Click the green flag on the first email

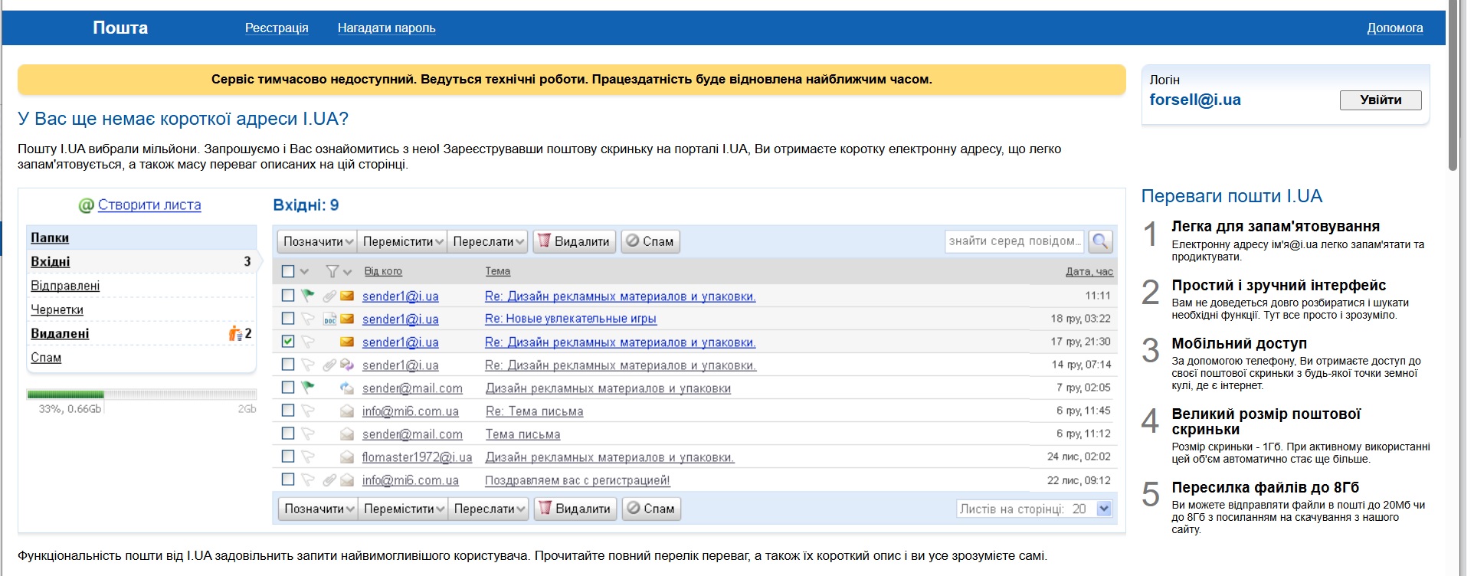(308, 296)
